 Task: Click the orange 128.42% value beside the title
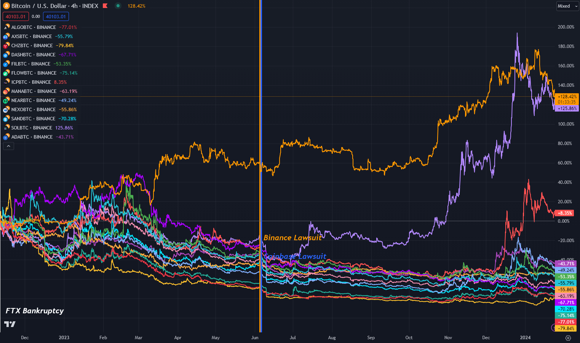point(136,6)
